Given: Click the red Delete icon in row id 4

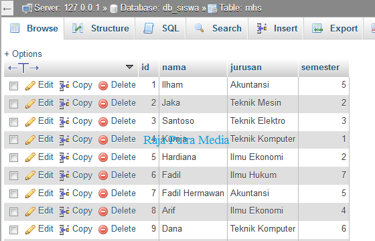Looking at the screenshot, I should click(103, 140).
